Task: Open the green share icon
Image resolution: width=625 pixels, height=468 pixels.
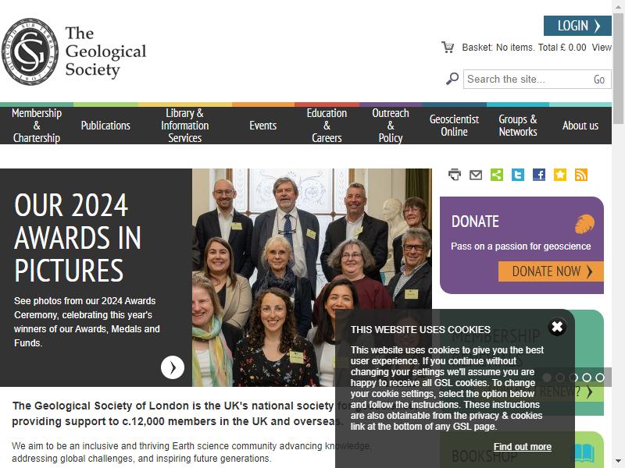Action: pyautogui.click(x=497, y=175)
